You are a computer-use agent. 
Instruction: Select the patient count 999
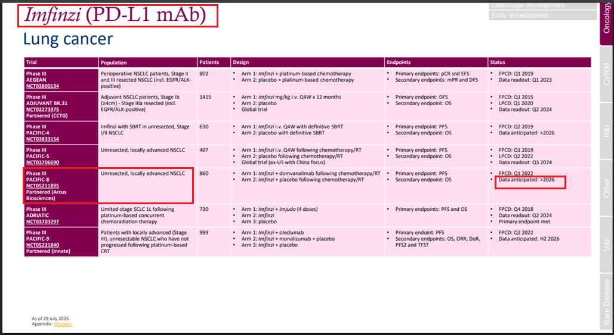[x=204, y=233]
